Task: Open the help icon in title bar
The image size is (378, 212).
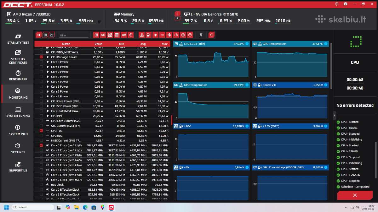Action: pyautogui.click(x=337, y=4)
